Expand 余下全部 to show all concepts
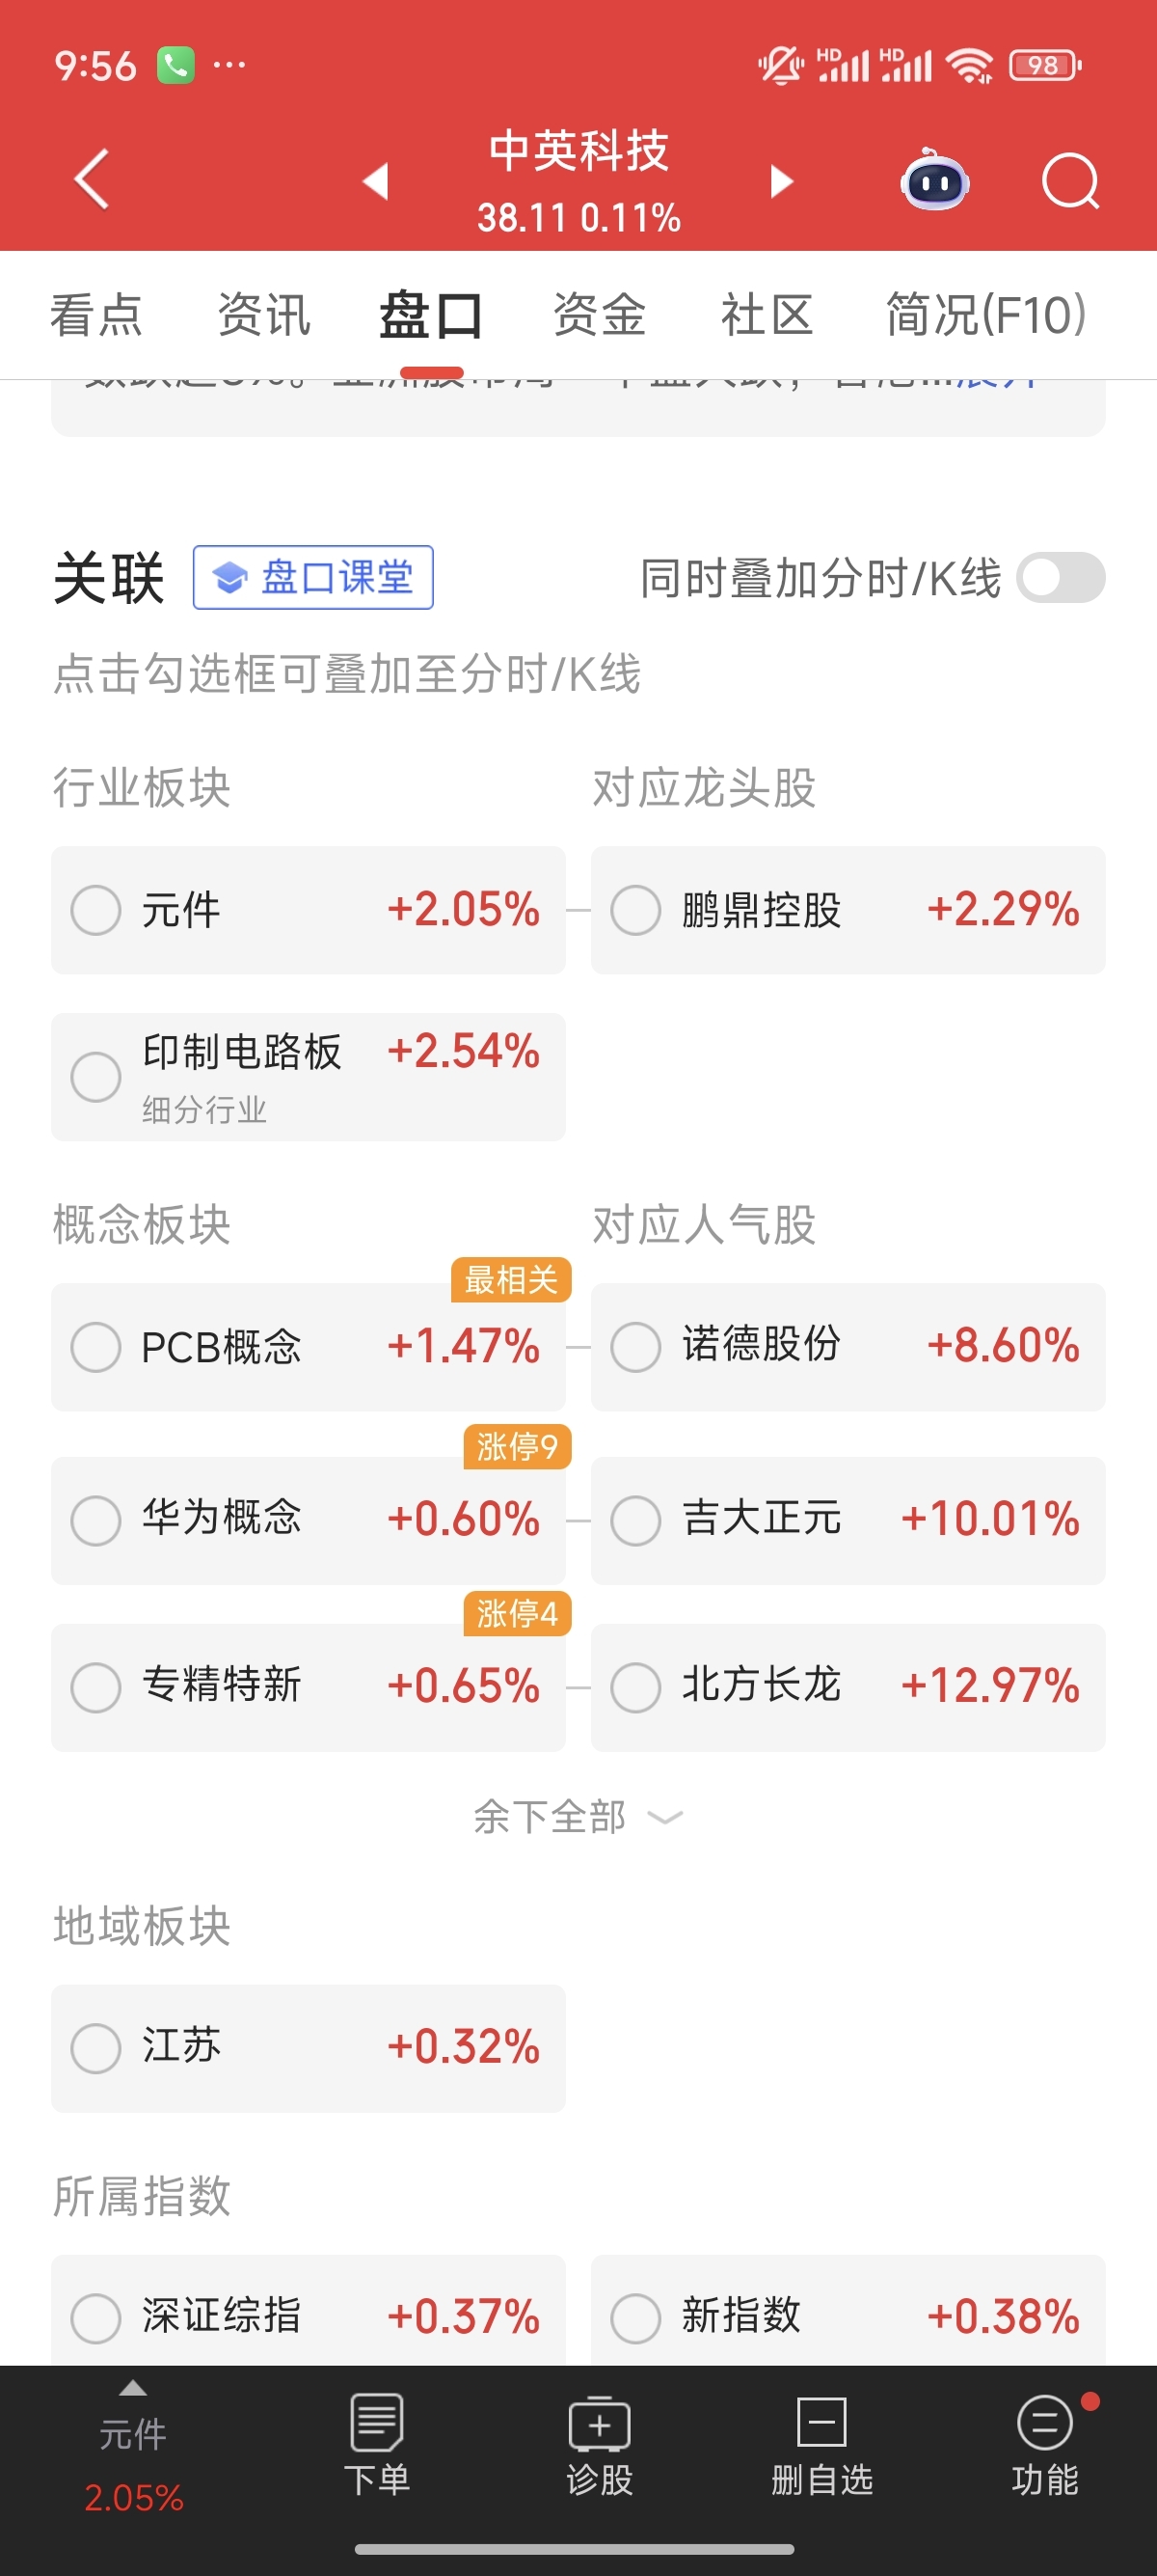 pyautogui.click(x=578, y=1816)
